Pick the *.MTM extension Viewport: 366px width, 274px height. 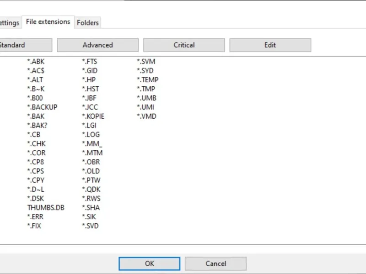(92, 153)
